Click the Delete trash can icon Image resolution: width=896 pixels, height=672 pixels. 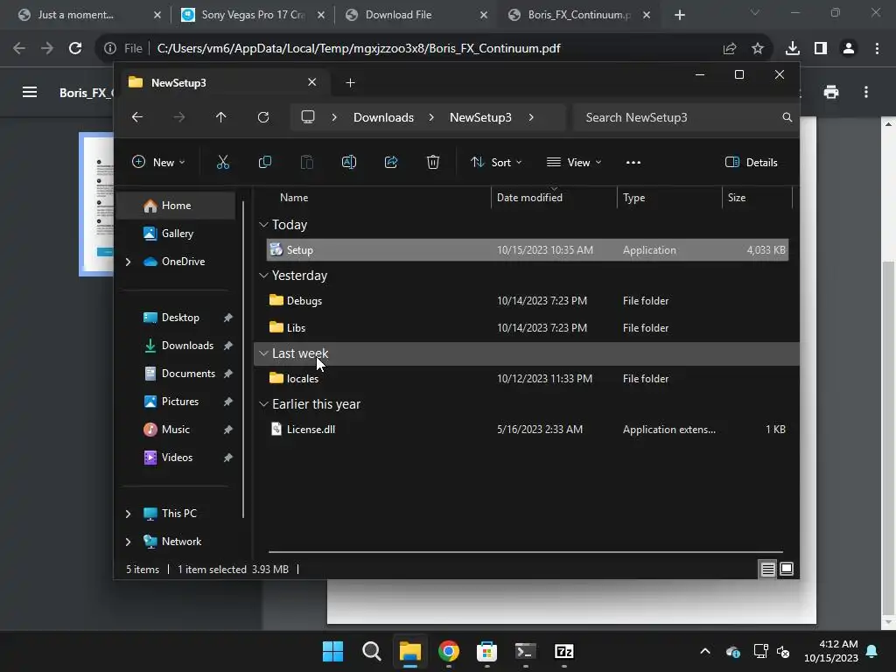tap(433, 162)
